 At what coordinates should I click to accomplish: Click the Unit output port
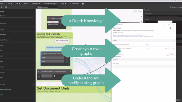67,61
